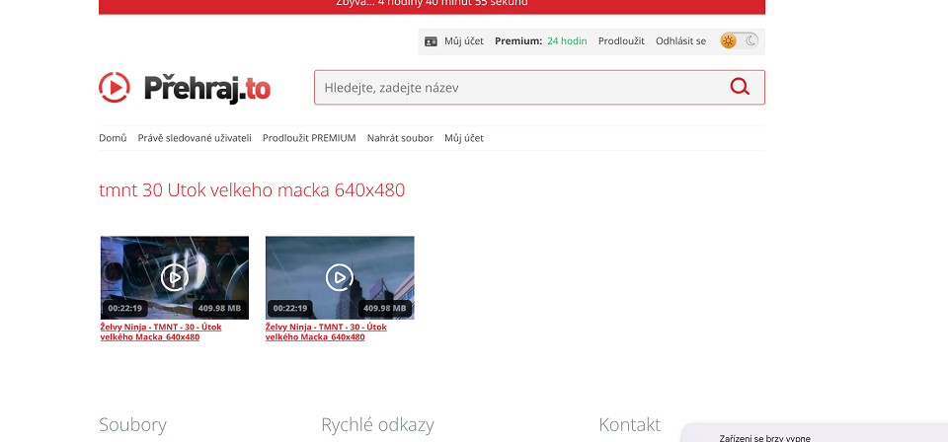948x442 pixels.
Task: Play the first video via its play icon
Action: 174,278
